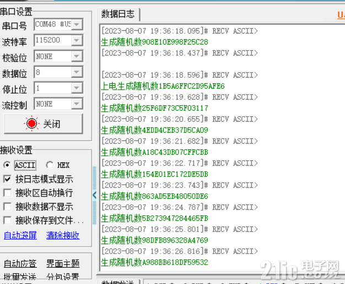Click the red port status indicator icon
The height and width of the screenshot is (284, 345).
[x=31, y=123]
